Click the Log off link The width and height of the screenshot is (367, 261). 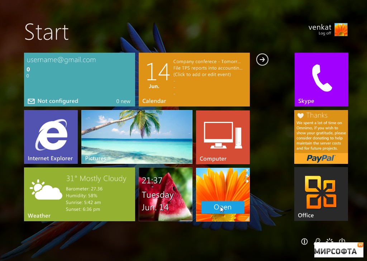click(325, 33)
